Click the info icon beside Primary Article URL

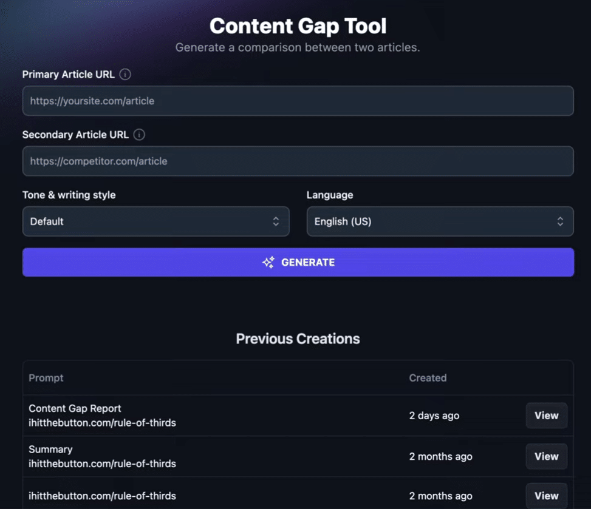(x=125, y=74)
